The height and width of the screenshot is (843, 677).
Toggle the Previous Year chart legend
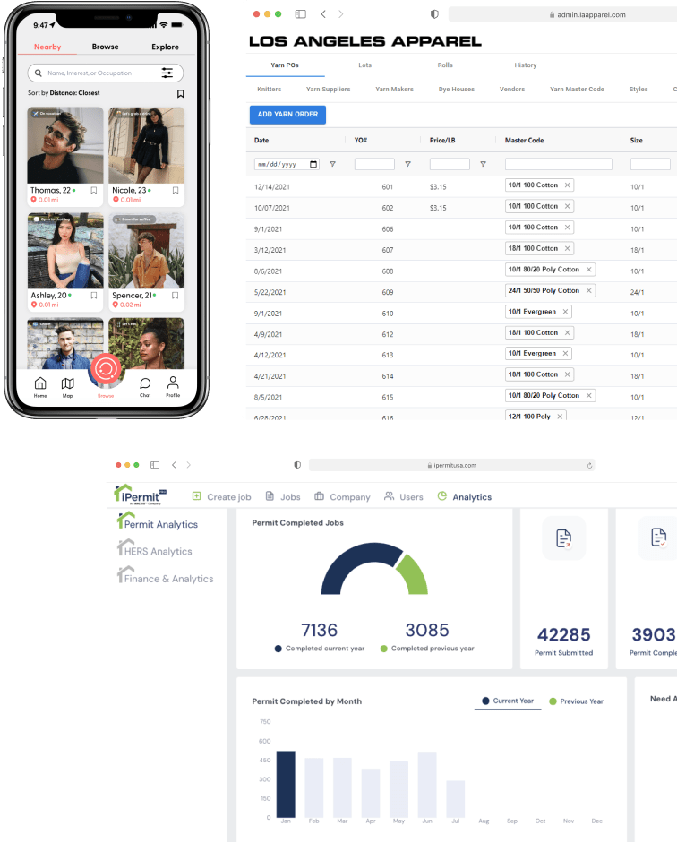[x=576, y=701]
